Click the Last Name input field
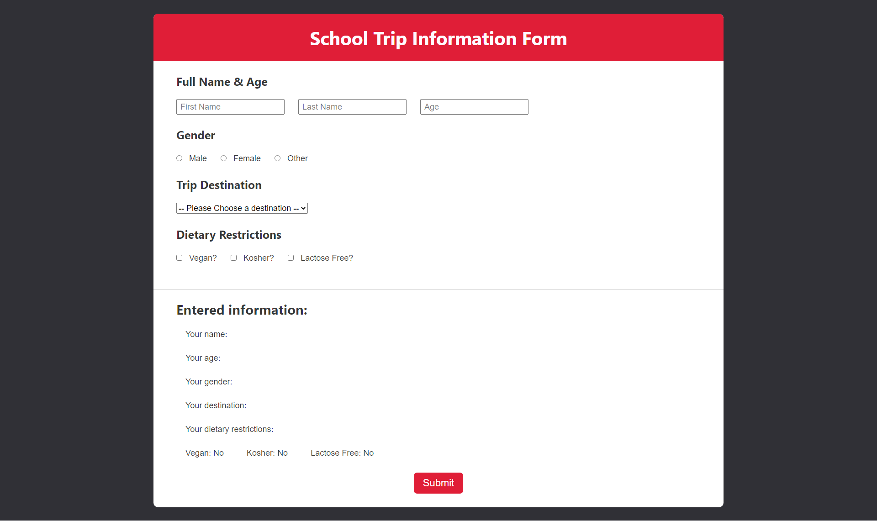Image resolution: width=877 pixels, height=521 pixels. (x=352, y=106)
